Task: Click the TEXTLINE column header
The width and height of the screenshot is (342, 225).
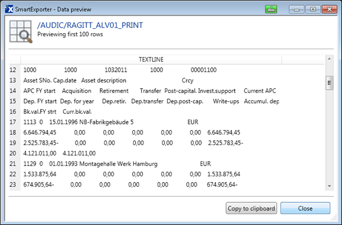Action: pyautogui.click(x=151, y=59)
